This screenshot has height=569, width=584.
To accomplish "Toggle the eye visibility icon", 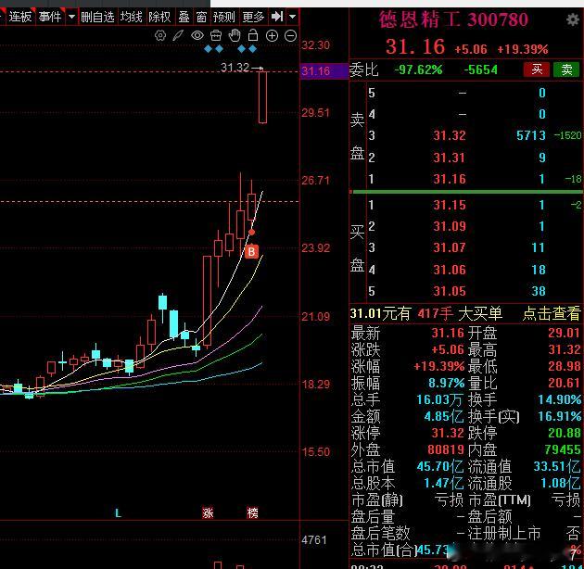I will (x=197, y=36).
